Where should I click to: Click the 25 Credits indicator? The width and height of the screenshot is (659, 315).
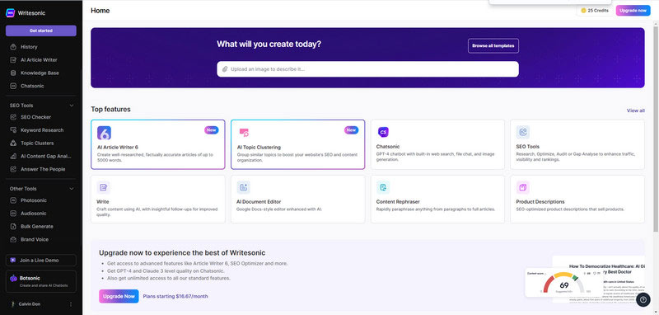(595, 11)
